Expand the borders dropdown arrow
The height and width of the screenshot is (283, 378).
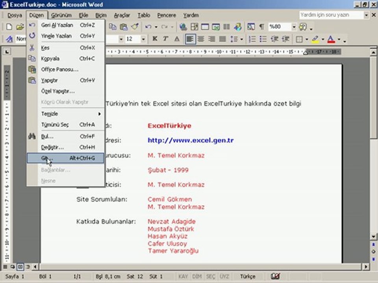(x=307, y=39)
